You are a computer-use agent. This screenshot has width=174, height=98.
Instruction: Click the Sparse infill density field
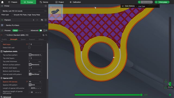click(35, 82)
